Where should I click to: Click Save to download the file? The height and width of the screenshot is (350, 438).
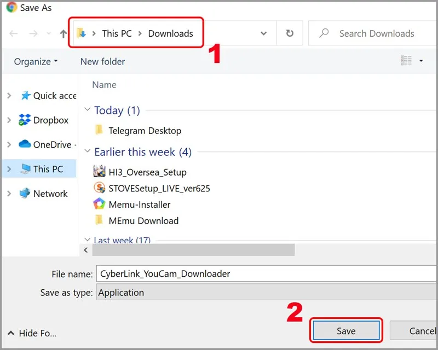pos(345,330)
